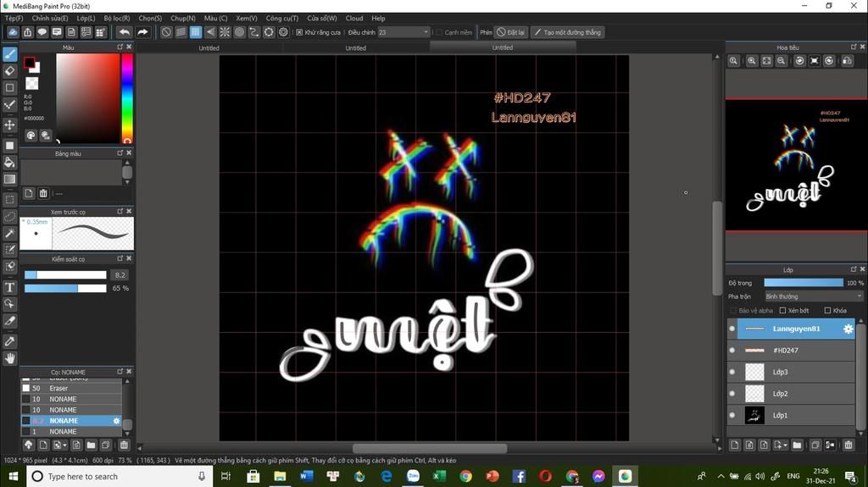The width and height of the screenshot is (868, 487).
Task: Click the Redo arrow in toolbar
Action: click(x=142, y=32)
